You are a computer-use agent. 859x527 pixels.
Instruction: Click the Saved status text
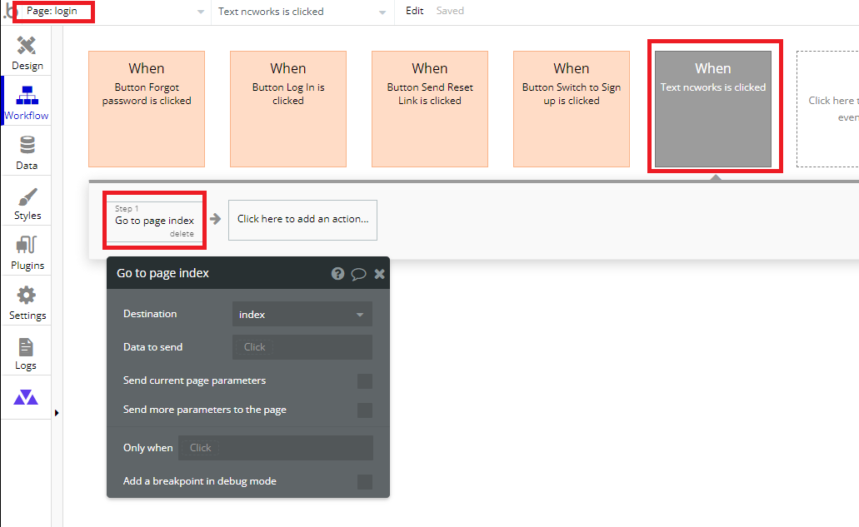tap(450, 10)
